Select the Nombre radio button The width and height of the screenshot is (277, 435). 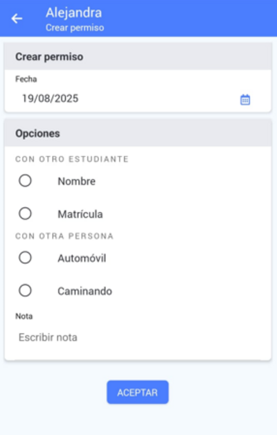coord(25,181)
